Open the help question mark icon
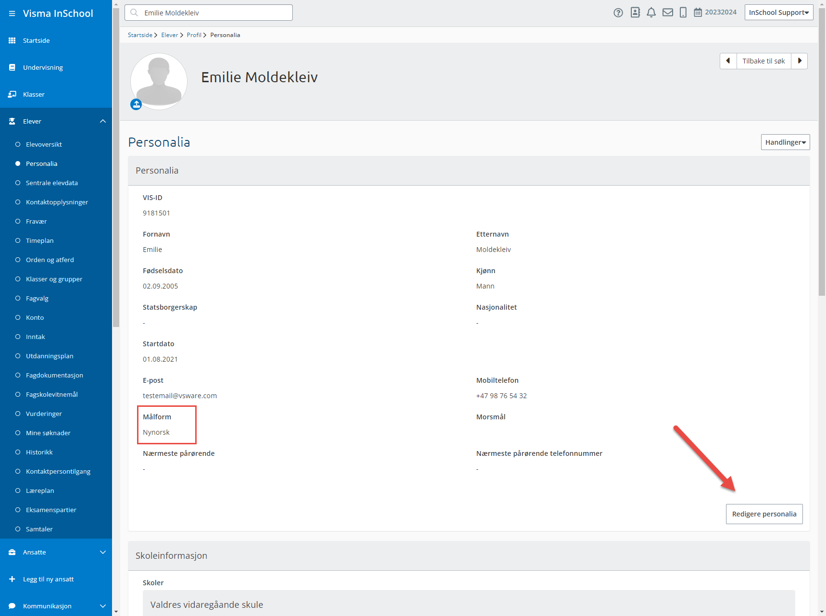Image resolution: width=826 pixels, height=616 pixels. click(x=618, y=13)
